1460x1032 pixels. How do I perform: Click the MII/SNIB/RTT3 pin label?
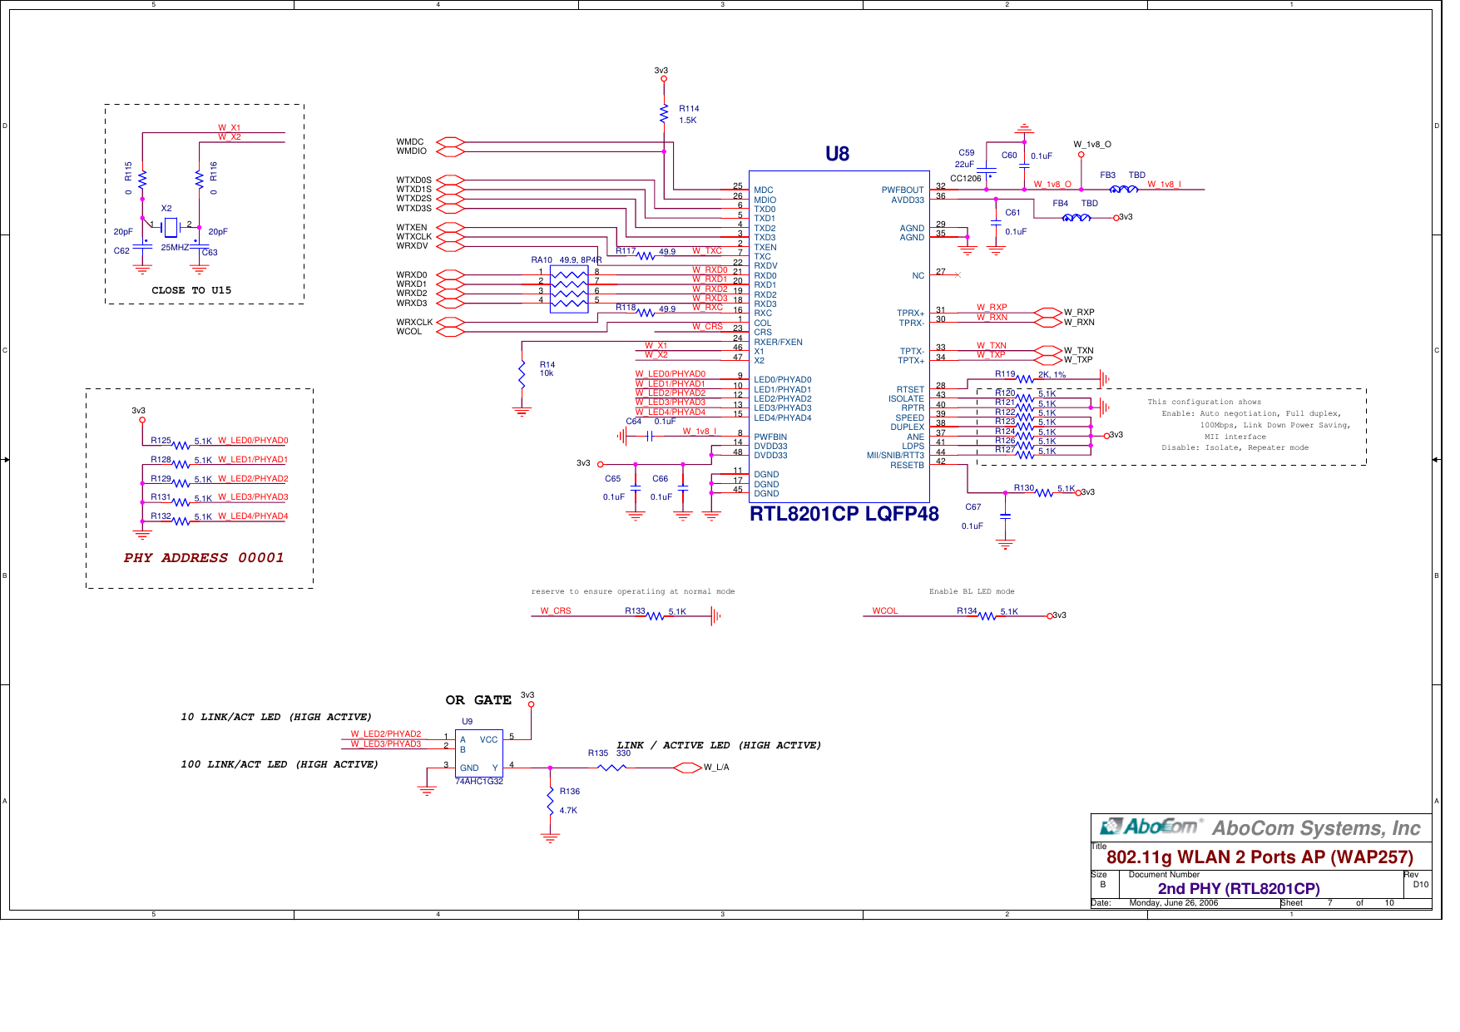[x=895, y=456]
